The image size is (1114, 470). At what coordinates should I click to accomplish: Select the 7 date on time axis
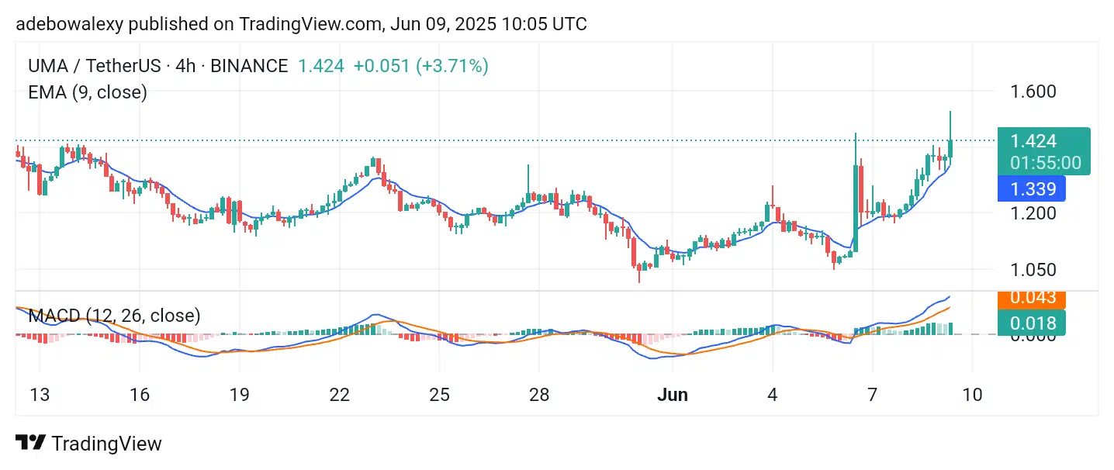[872, 395]
